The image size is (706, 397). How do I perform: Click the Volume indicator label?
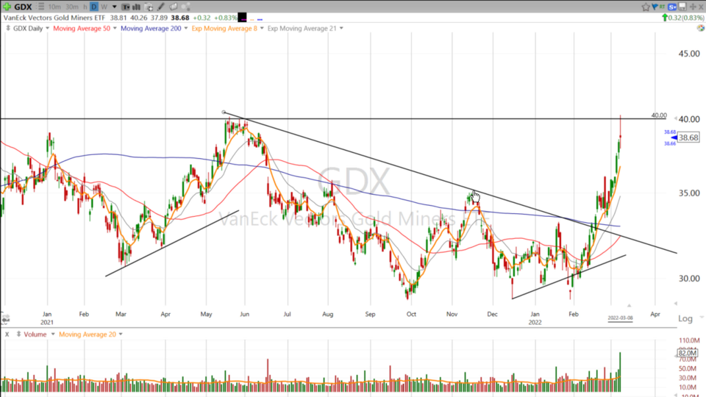tap(35, 334)
